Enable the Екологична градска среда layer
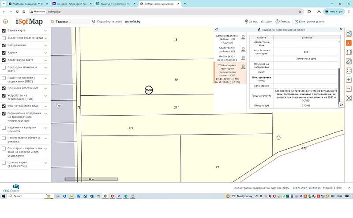The height and width of the screenshot is (218, 353). tap(4, 38)
